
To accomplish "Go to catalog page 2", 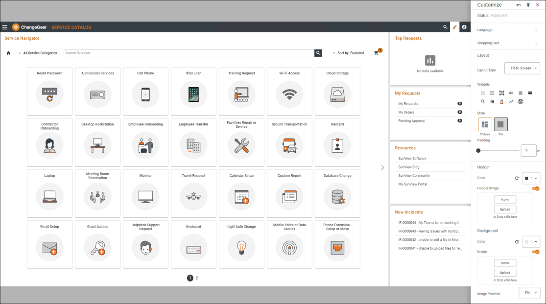I will coord(197,278).
